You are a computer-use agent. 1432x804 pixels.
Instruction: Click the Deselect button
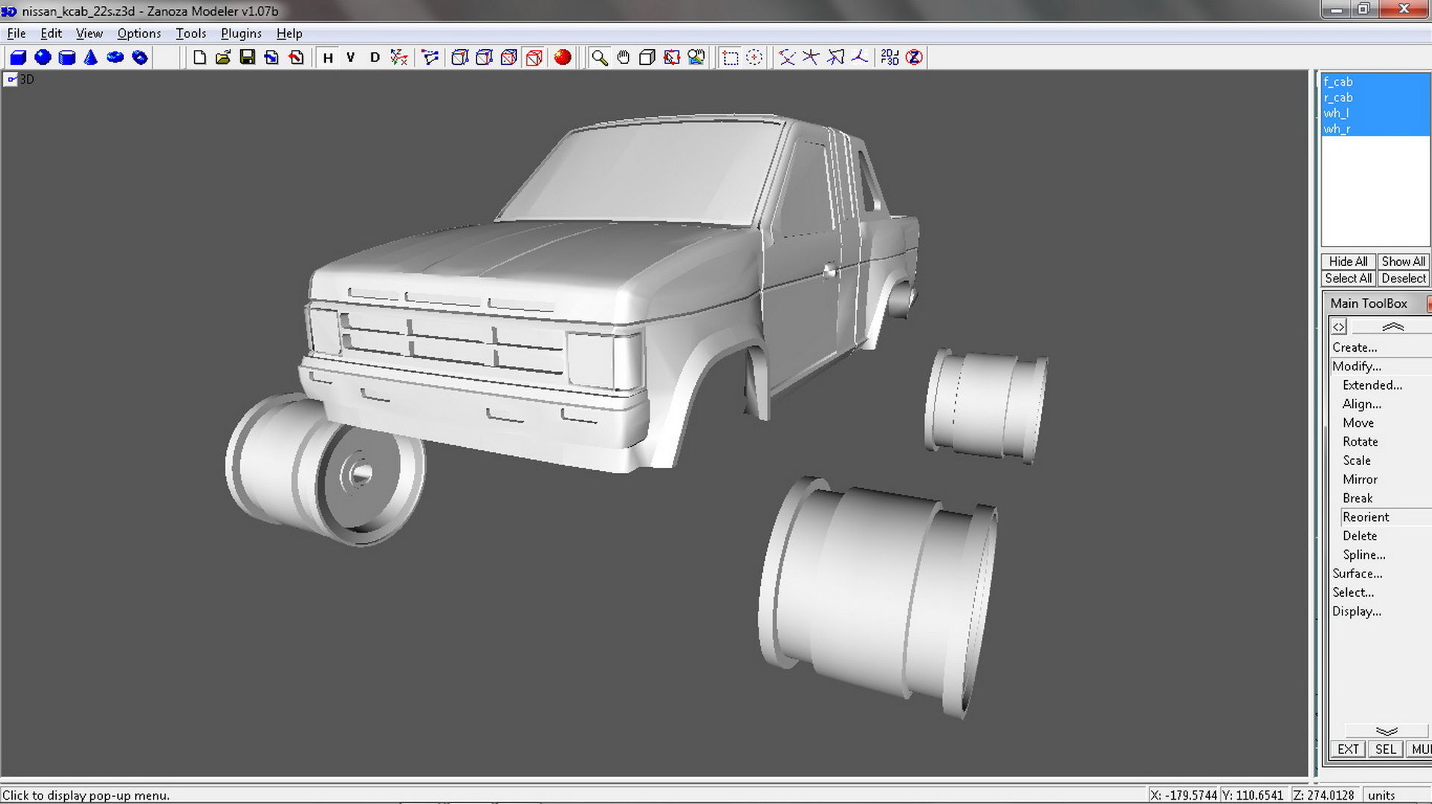1403,279
